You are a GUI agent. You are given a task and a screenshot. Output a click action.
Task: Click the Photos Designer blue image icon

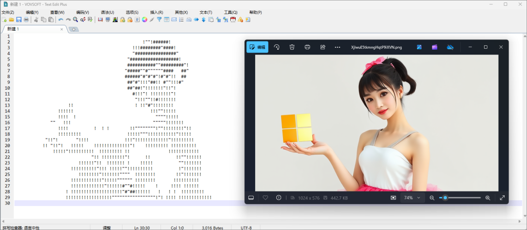pos(419,47)
